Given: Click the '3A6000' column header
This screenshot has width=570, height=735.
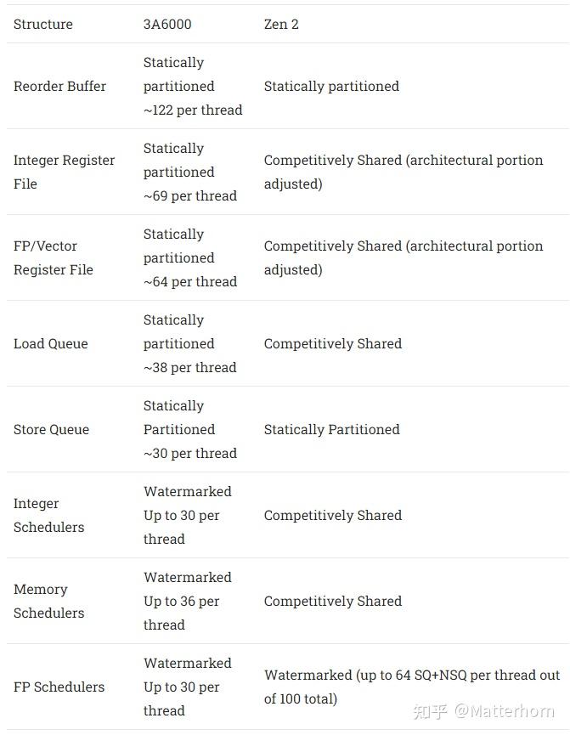Looking at the screenshot, I should (167, 24).
